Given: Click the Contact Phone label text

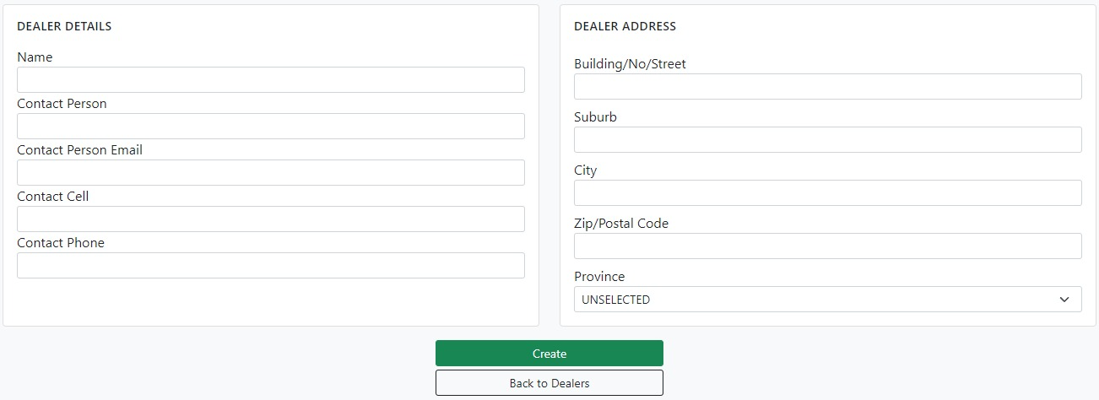Looking at the screenshot, I should click(x=61, y=243).
